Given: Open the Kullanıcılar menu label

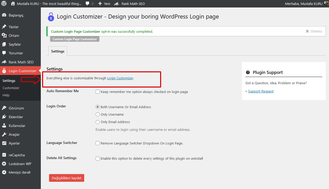Looking at the screenshot, I should pos(17,126).
